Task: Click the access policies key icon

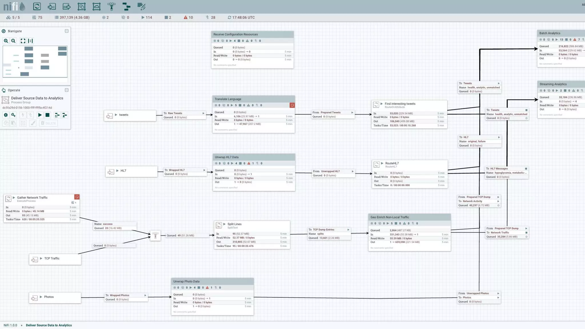Action: click(13, 115)
